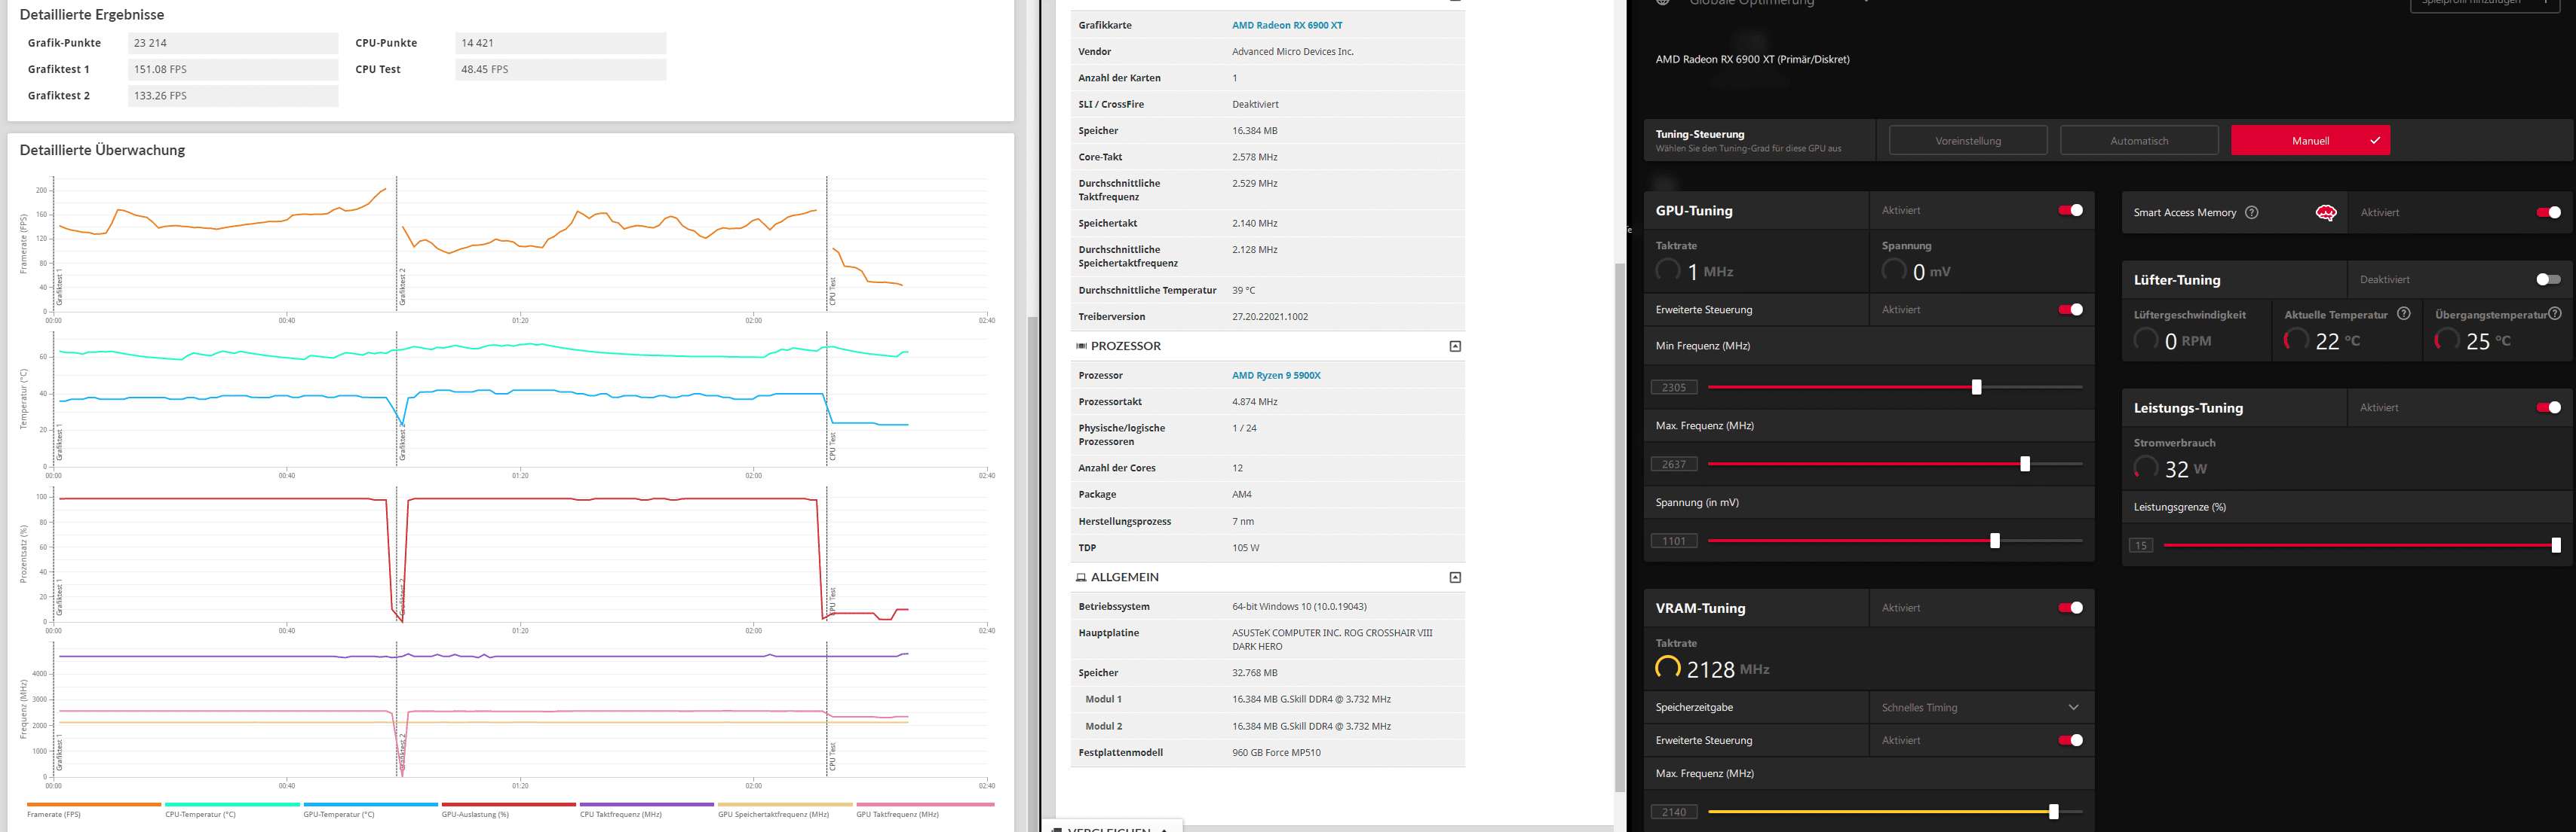
Task: Click the Grafiktest 2 marker in framerate chart
Action: 402,287
